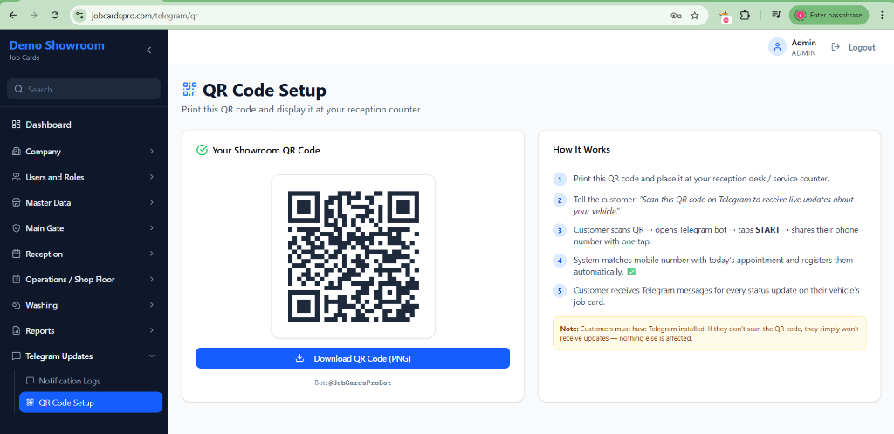Open the browser extensions puzzle icon
This screenshot has width=894, height=434.
click(x=745, y=15)
